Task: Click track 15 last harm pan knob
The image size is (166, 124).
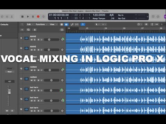Action: [62, 101]
